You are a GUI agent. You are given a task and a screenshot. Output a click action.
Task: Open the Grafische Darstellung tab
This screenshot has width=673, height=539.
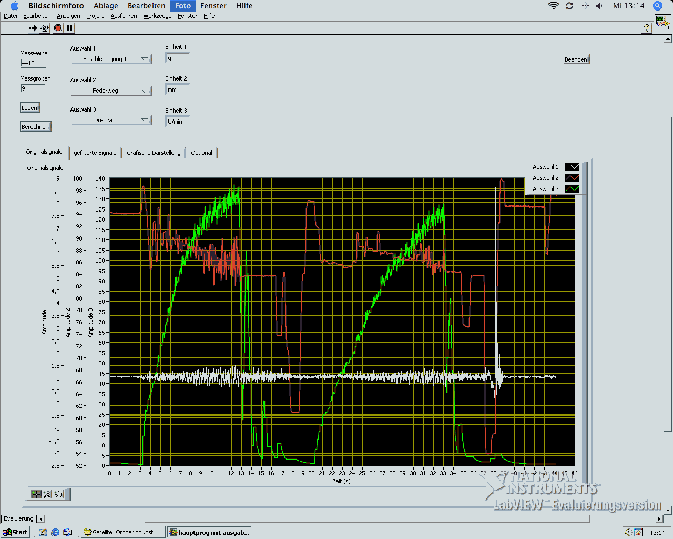154,153
